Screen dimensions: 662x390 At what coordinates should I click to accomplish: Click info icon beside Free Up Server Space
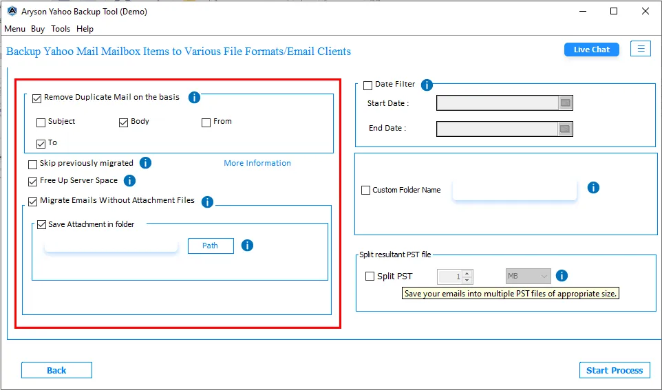click(129, 181)
